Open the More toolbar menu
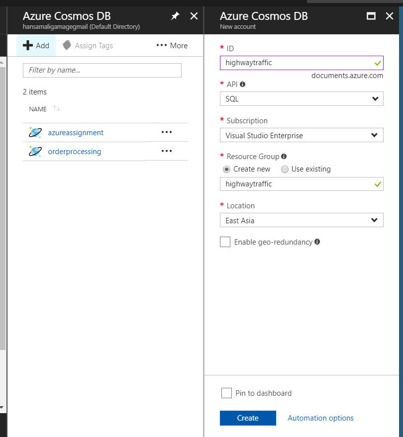The height and width of the screenshot is (437, 403). [x=172, y=45]
